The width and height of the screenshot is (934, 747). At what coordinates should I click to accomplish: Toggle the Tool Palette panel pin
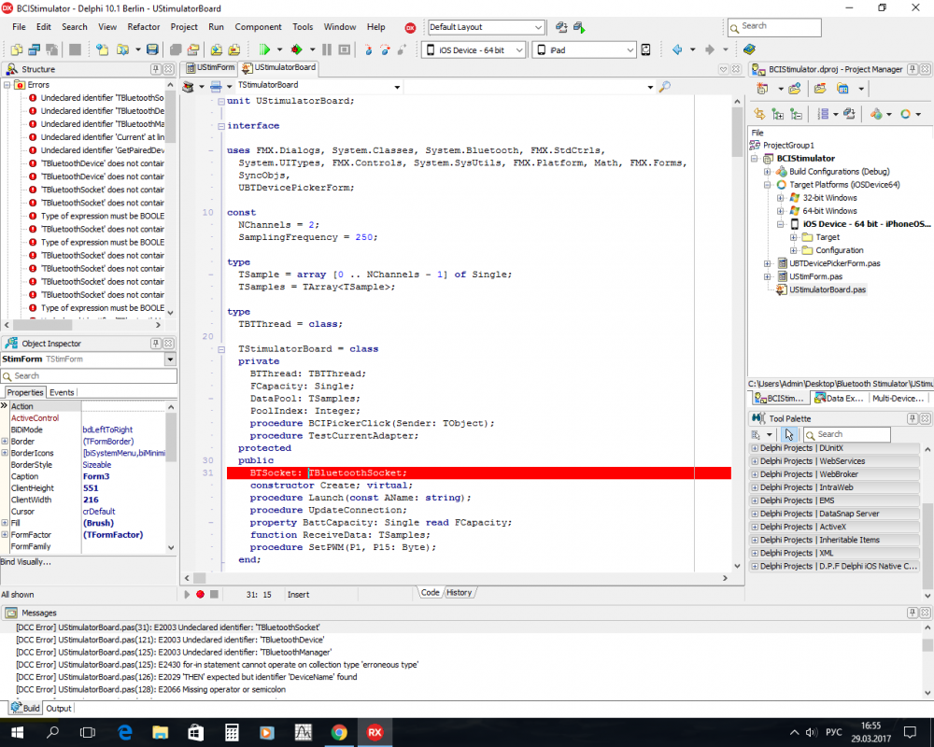(x=913, y=418)
